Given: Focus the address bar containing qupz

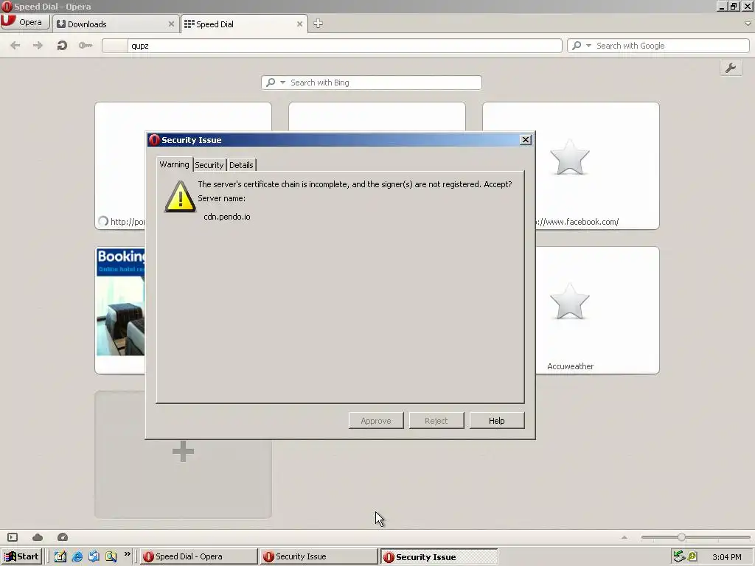Looking at the screenshot, I should click(x=332, y=46).
